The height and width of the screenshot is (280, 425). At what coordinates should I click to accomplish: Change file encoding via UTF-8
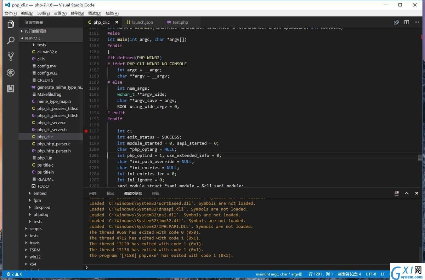(371, 274)
